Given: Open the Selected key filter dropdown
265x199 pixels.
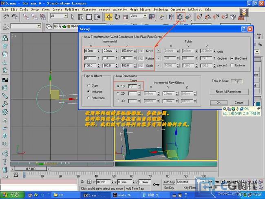Looking at the screenshot, I should click(190, 182).
